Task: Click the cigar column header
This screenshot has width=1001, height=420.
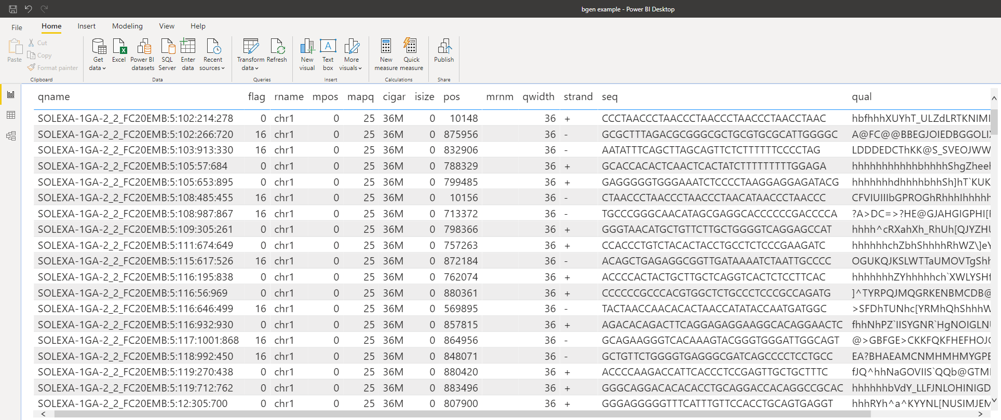Action: click(394, 97)
